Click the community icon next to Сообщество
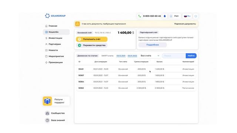237x133 pixels. pyautogui.click(x=47, y=113)
